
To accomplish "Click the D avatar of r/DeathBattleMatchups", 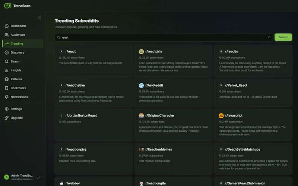I will [221, 150].
